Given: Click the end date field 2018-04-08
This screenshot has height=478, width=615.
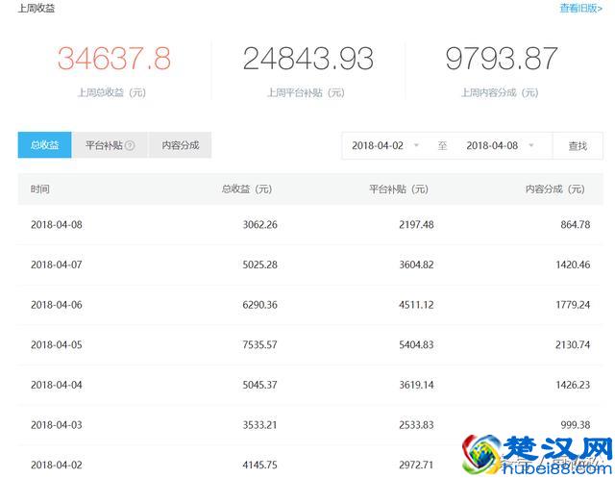Looking at the screenshot, I should point(492,145).
